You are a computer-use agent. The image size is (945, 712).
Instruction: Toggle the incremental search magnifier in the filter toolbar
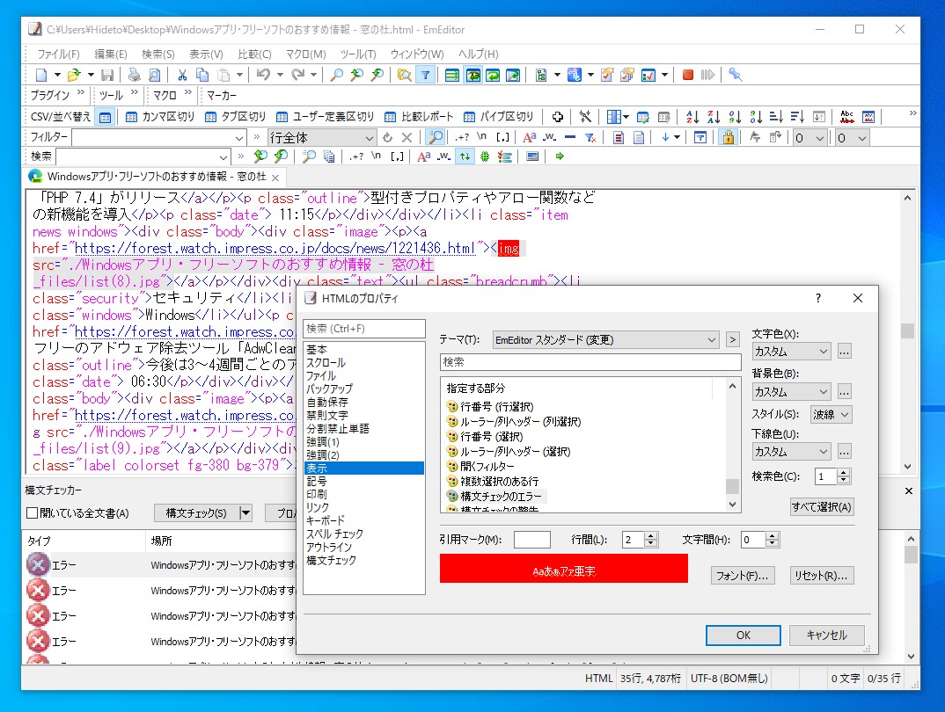tap(435, 137)
